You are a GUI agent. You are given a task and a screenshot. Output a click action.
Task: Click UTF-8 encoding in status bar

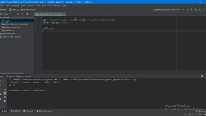coord(199,114)
